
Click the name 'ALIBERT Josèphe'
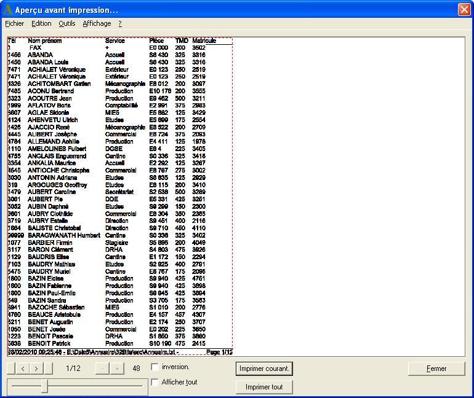click(x=52, y=134)
